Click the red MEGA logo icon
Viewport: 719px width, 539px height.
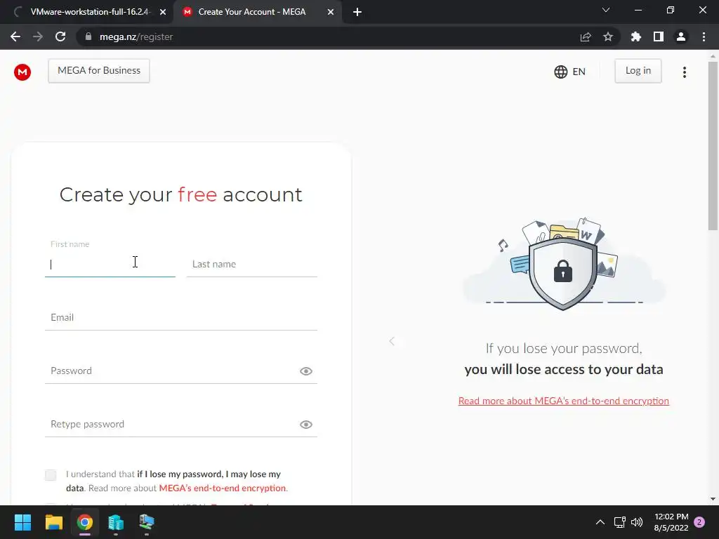point(22,72)
